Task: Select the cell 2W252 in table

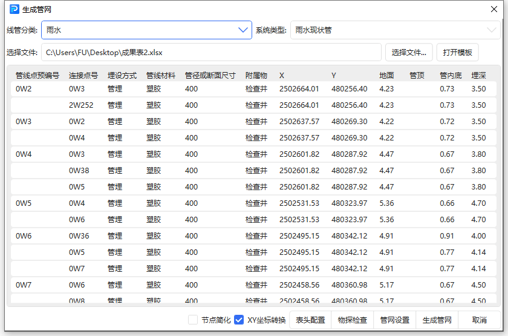Action: tap(81, 105)
